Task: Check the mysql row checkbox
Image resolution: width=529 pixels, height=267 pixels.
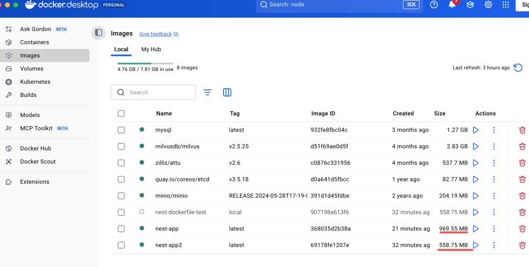Action: 121,130
